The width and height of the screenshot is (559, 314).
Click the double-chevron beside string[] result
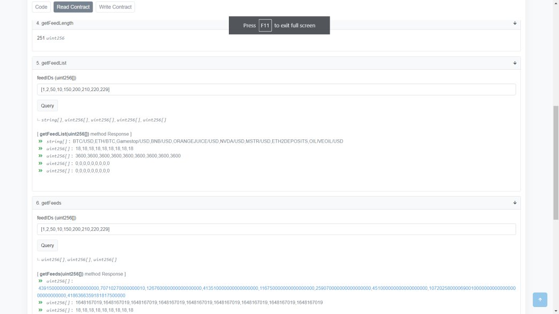pyautogui.click(x=41, y=141)
